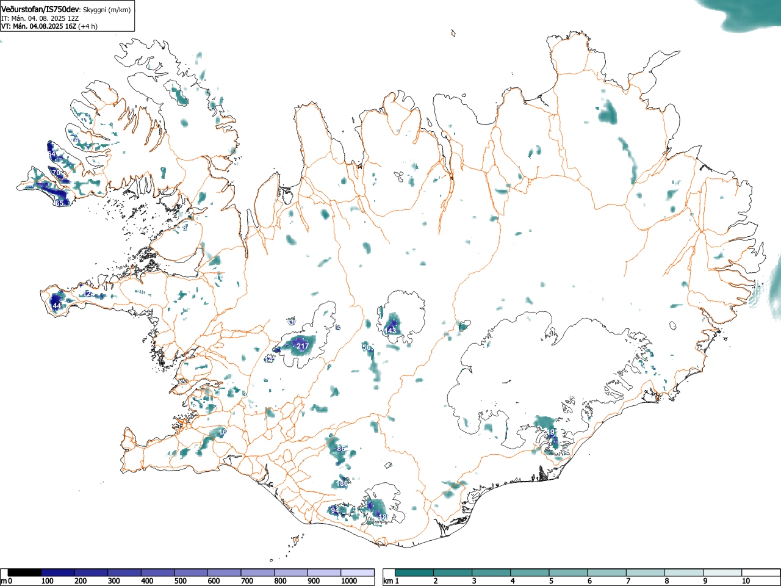The height and width of the screenshot is (586, 781).
Task: Click the 1000 tick label in meter legend
Action: [349, 581]
